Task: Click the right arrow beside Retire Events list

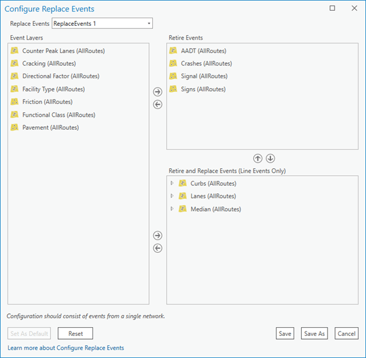Action: click(158, 92)
